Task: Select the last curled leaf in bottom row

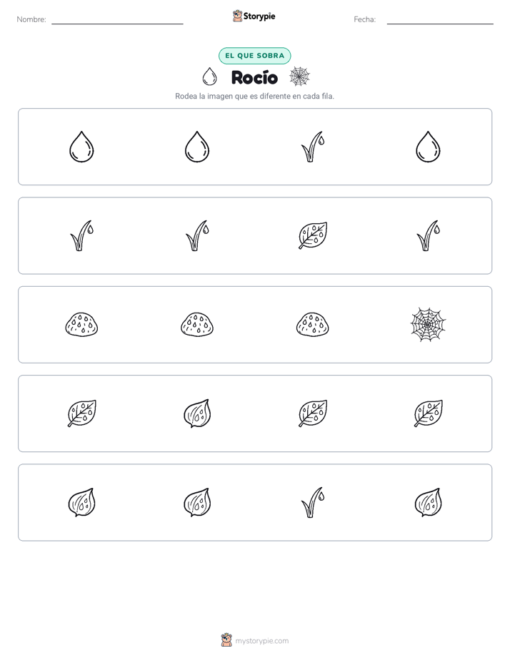Action: [x=428, y=502]
